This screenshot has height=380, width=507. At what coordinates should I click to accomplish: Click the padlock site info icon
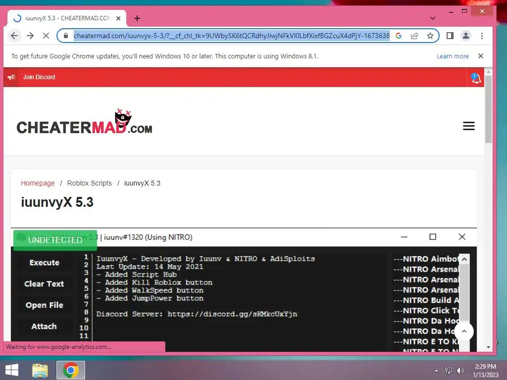tap(66, 36)
